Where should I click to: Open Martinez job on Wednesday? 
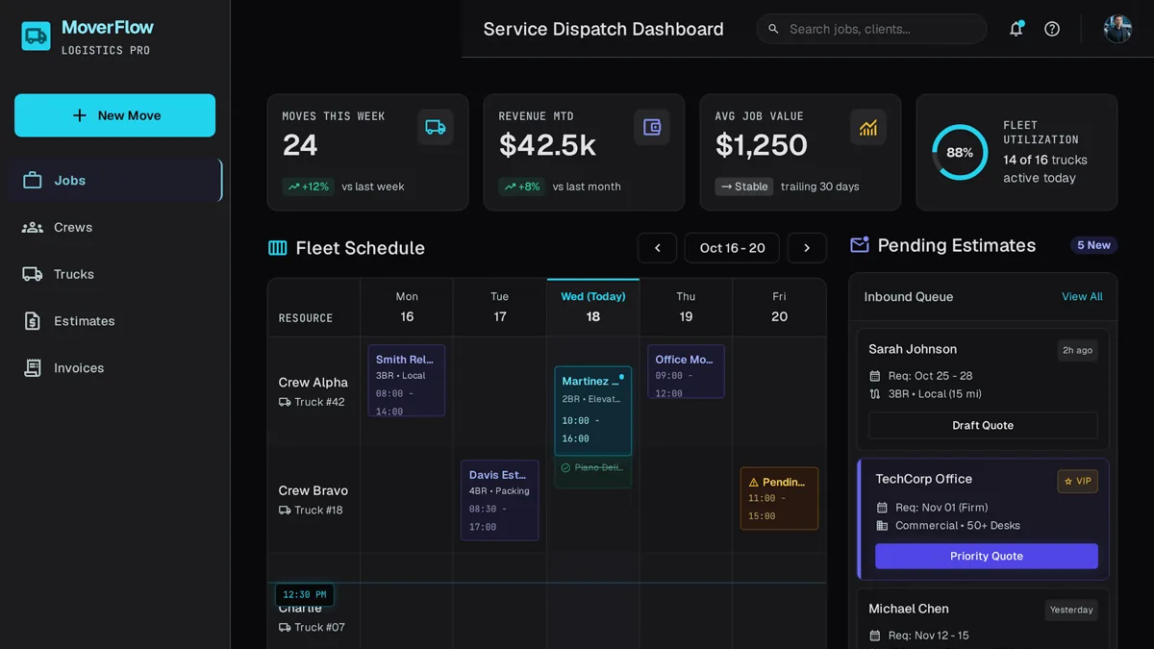coord(593,411)
